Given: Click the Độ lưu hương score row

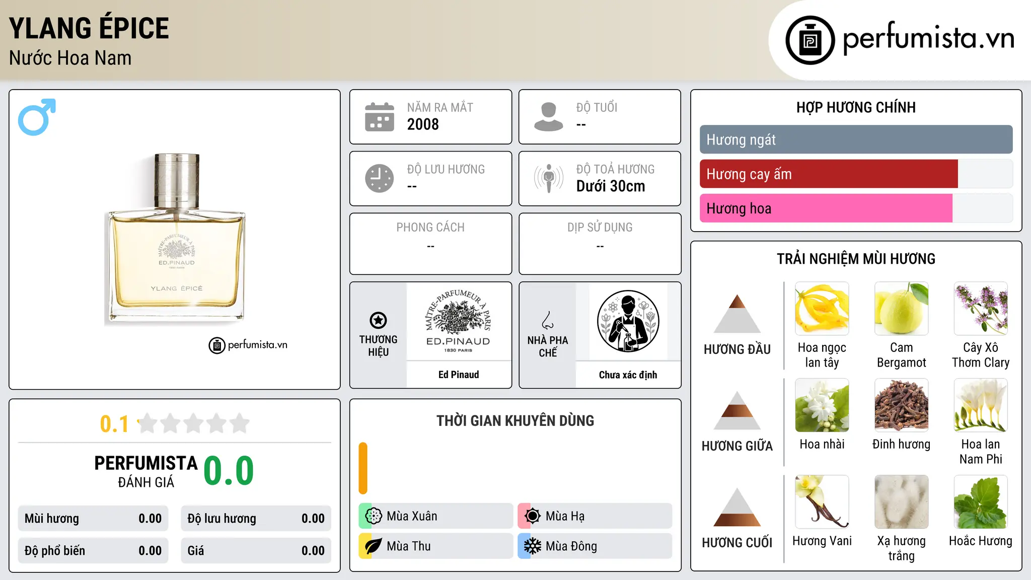Looking at the screenshot, I should [x=256, y=519].
